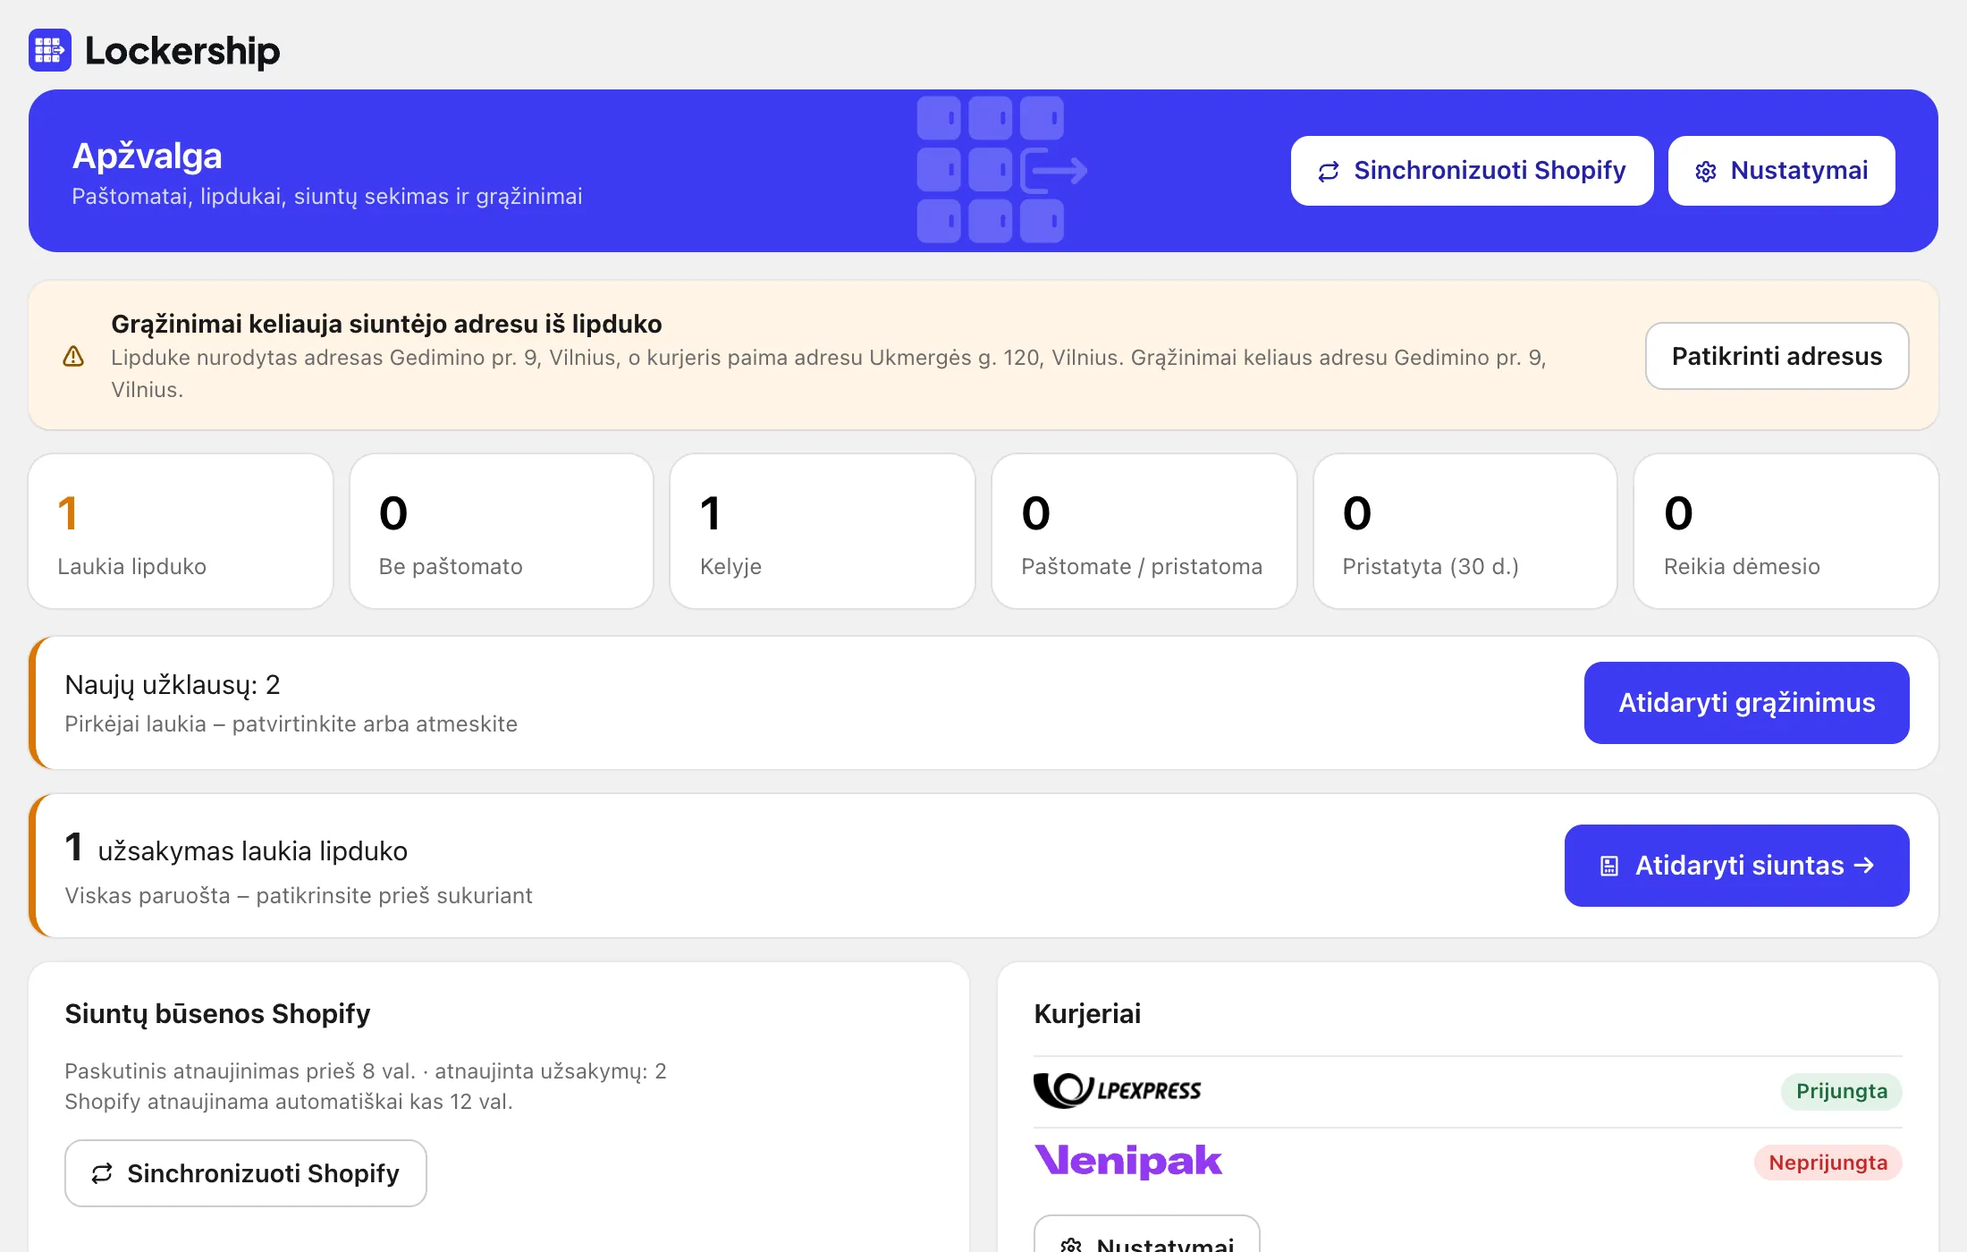Click 'Pirkėjai laukia – patvirtinkite arba atmeskite' text
Image resolution: width=1967 pixels, height=1252 pixels.
[291, 723]
